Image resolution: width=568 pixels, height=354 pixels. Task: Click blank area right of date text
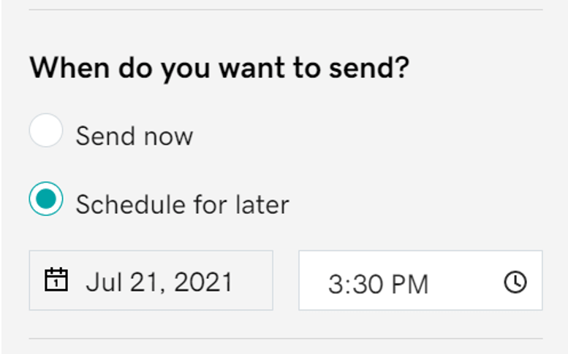251,280
